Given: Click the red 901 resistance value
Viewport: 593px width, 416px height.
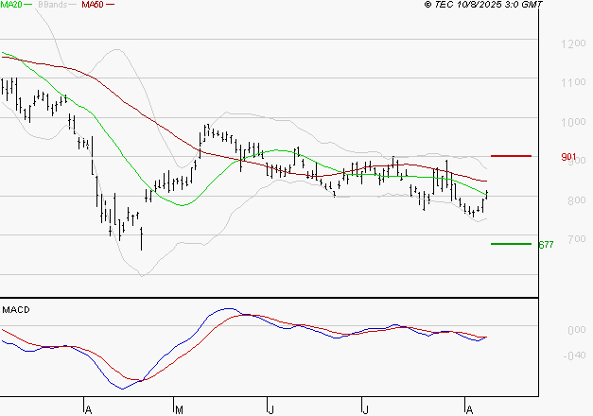Looking at the screenshot, I should click(568, 157).
